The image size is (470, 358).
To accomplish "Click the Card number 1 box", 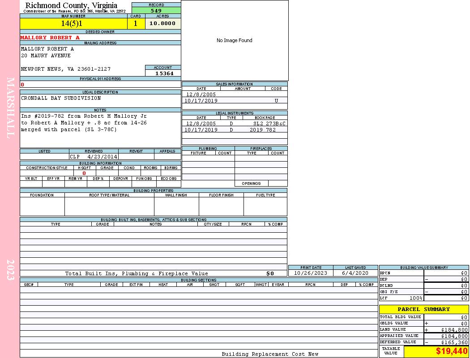I will [x=136, y=24].
